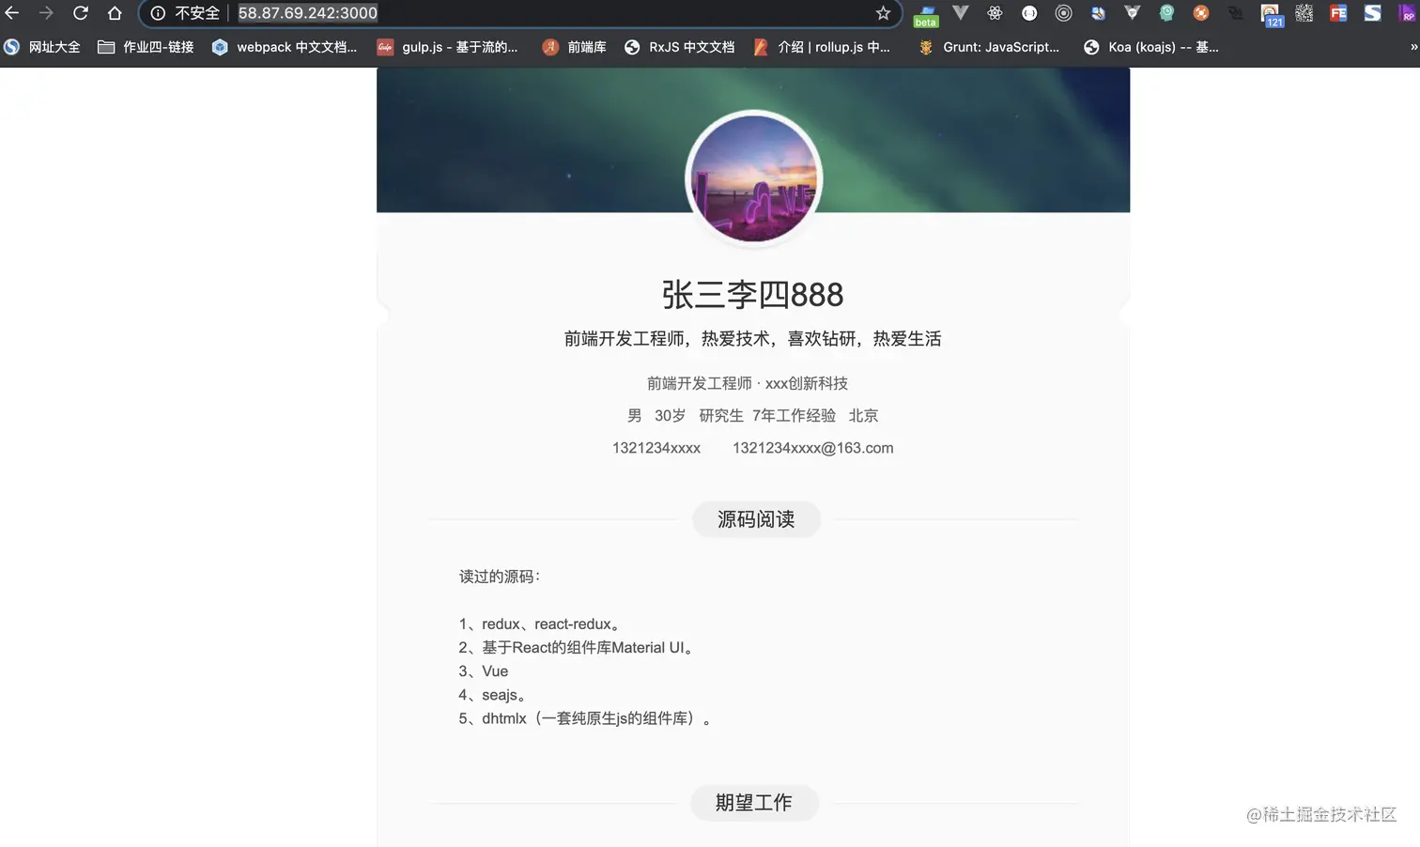Click the browser forward arrow
Screen dimensions: 1420x847
click(46, 13)
